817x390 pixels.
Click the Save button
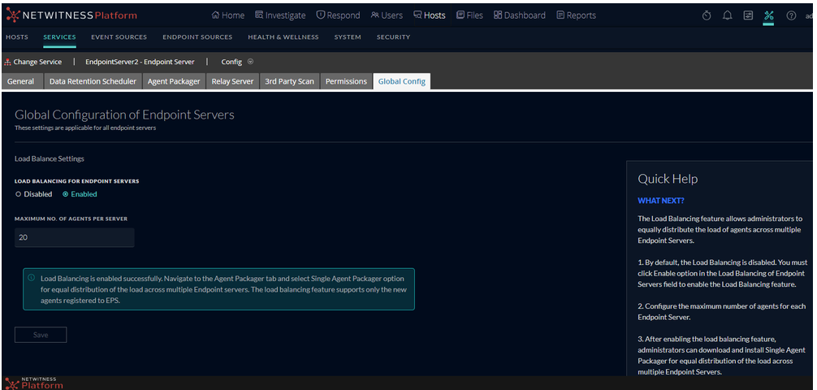pos(41,335)
